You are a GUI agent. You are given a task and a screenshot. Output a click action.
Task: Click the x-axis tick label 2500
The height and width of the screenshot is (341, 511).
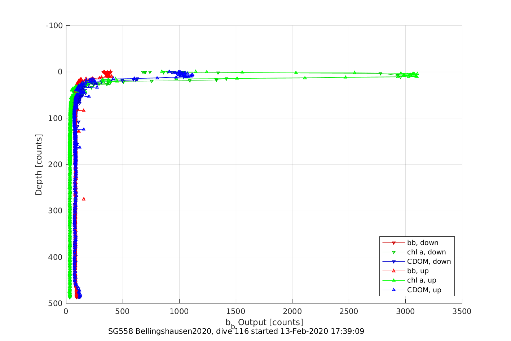(349, 312)
